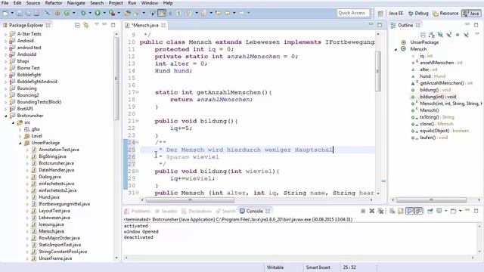Select toString() : String in Outline
The height and width of the screenshot is (272, 484).
coord(437,117)
